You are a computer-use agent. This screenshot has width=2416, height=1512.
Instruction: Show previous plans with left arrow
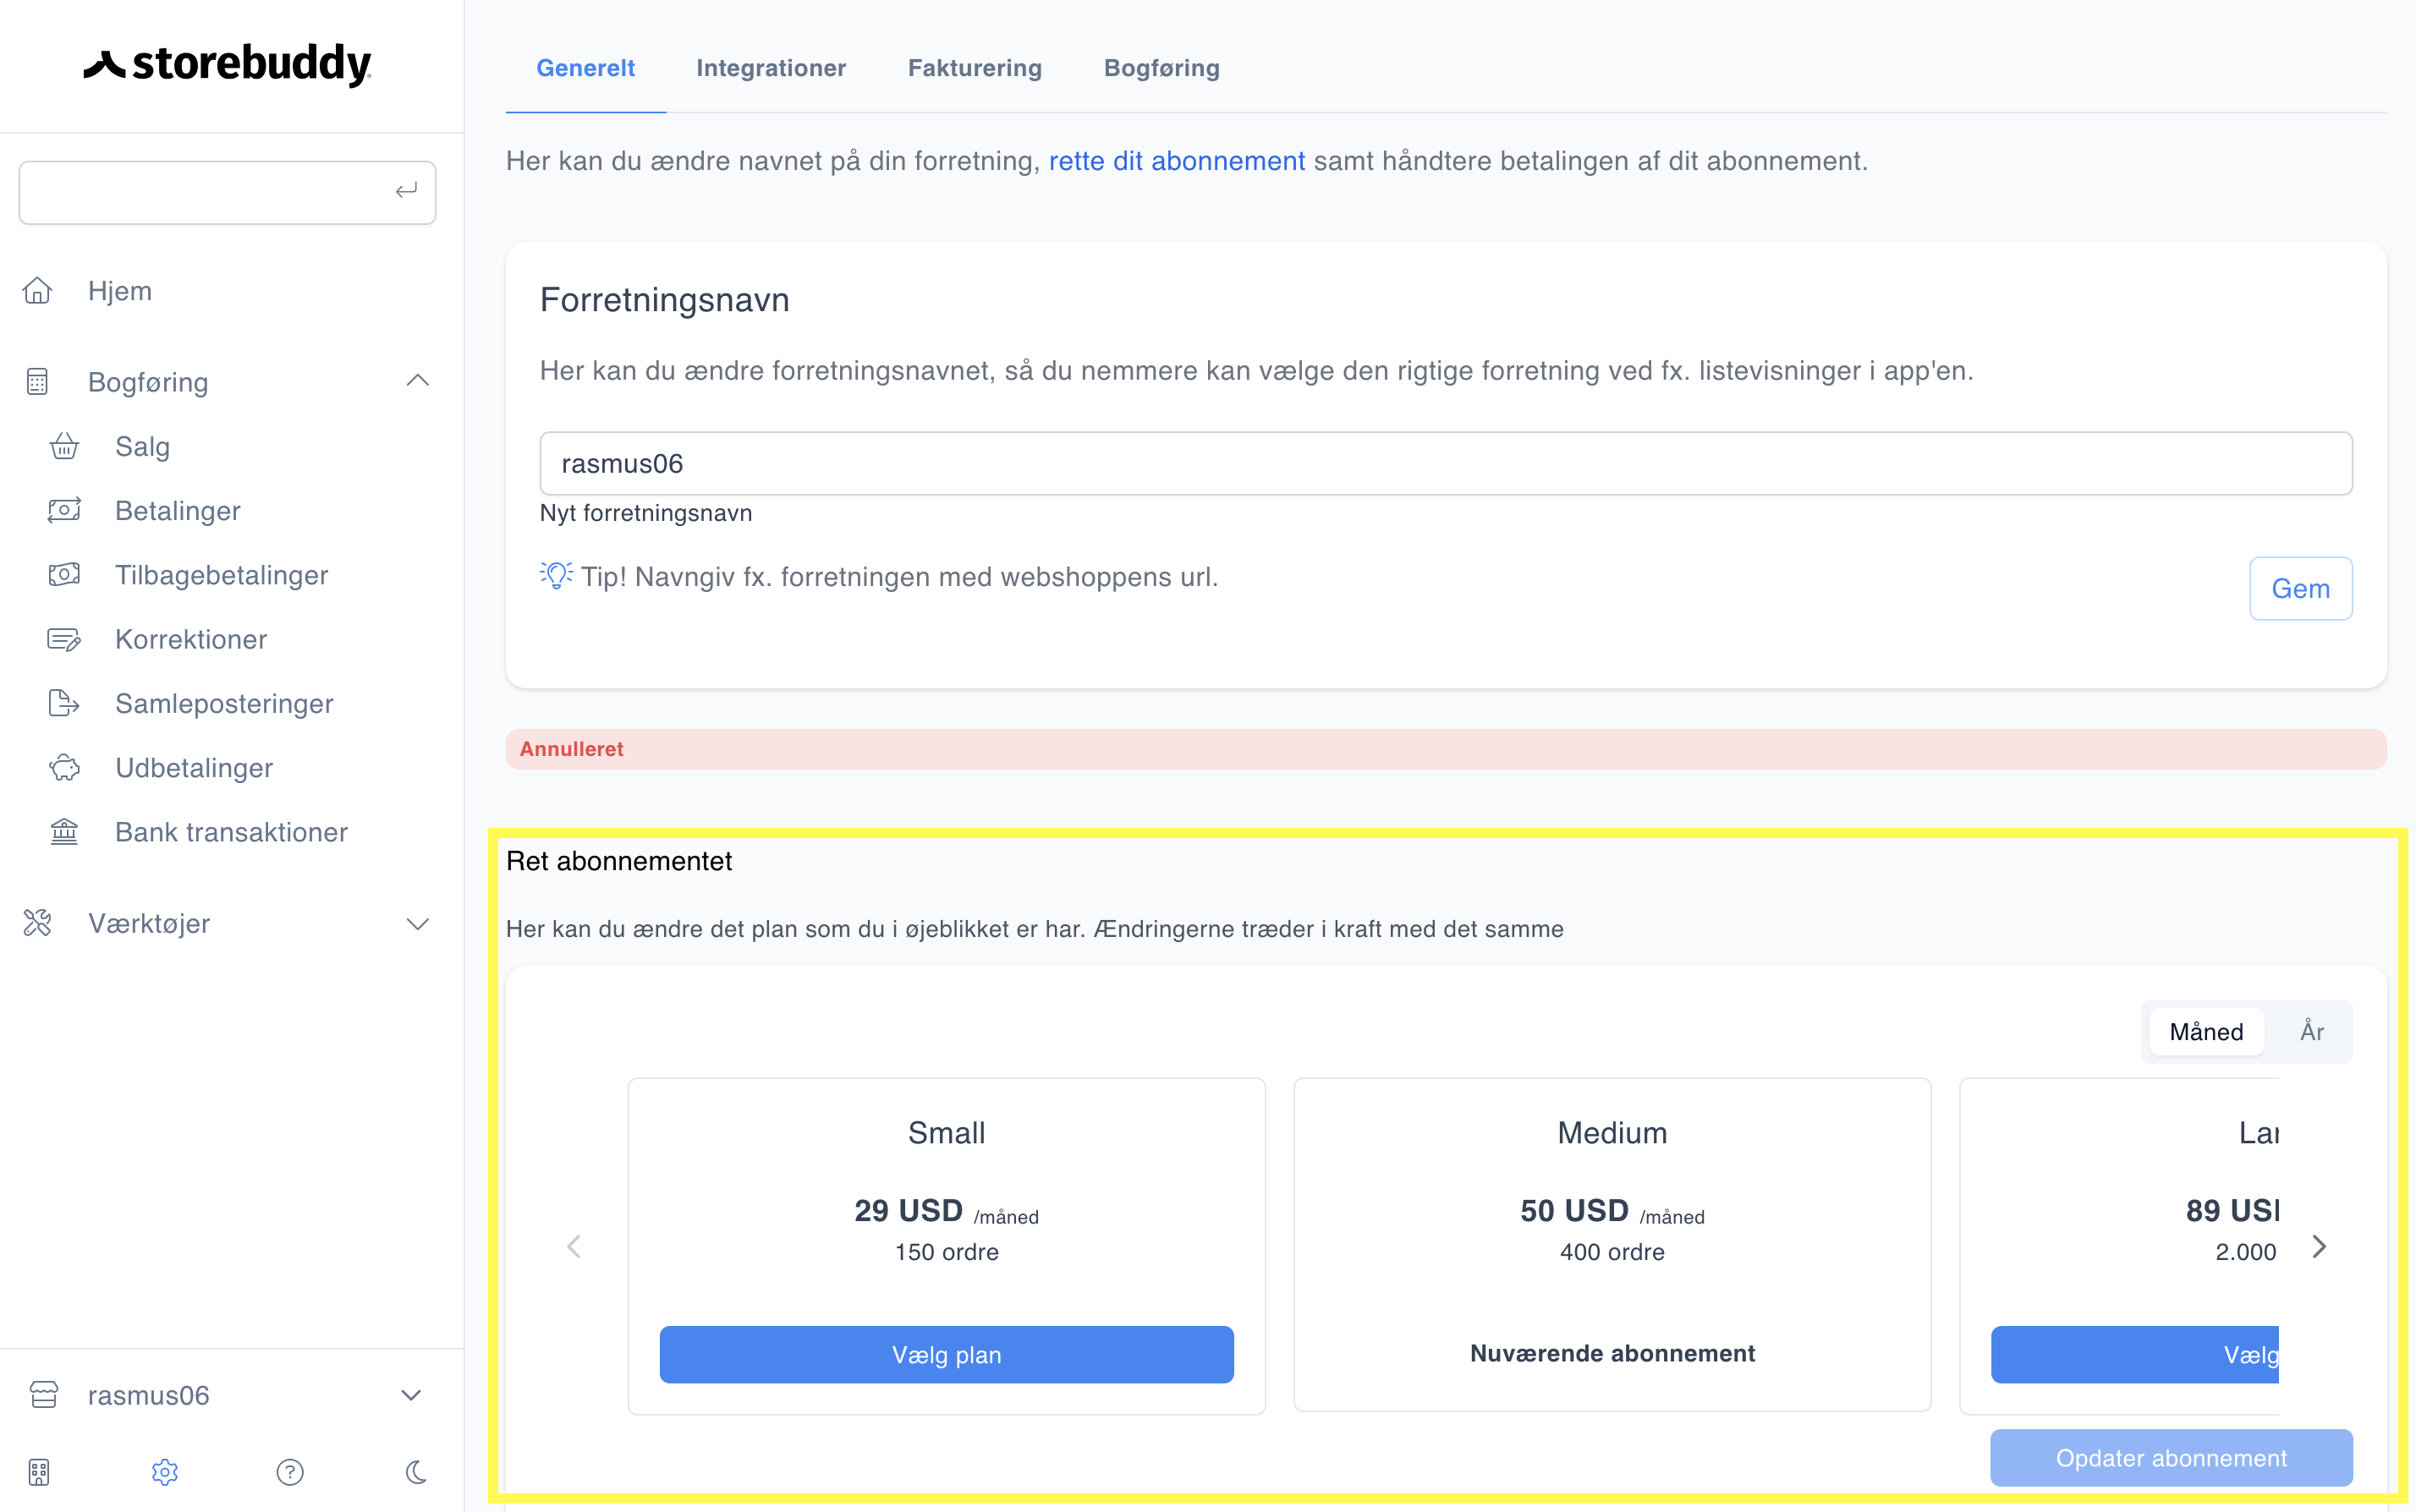click(x=574, y=1246)
